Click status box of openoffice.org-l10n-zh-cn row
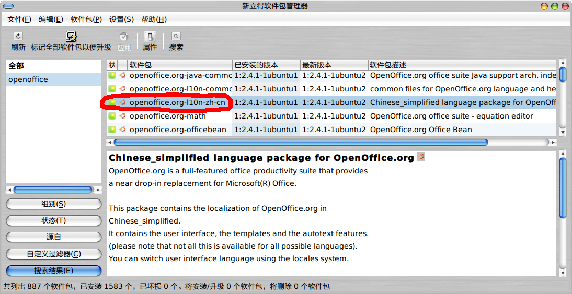The width and height of the screenshot is (572, 294). 112,102
